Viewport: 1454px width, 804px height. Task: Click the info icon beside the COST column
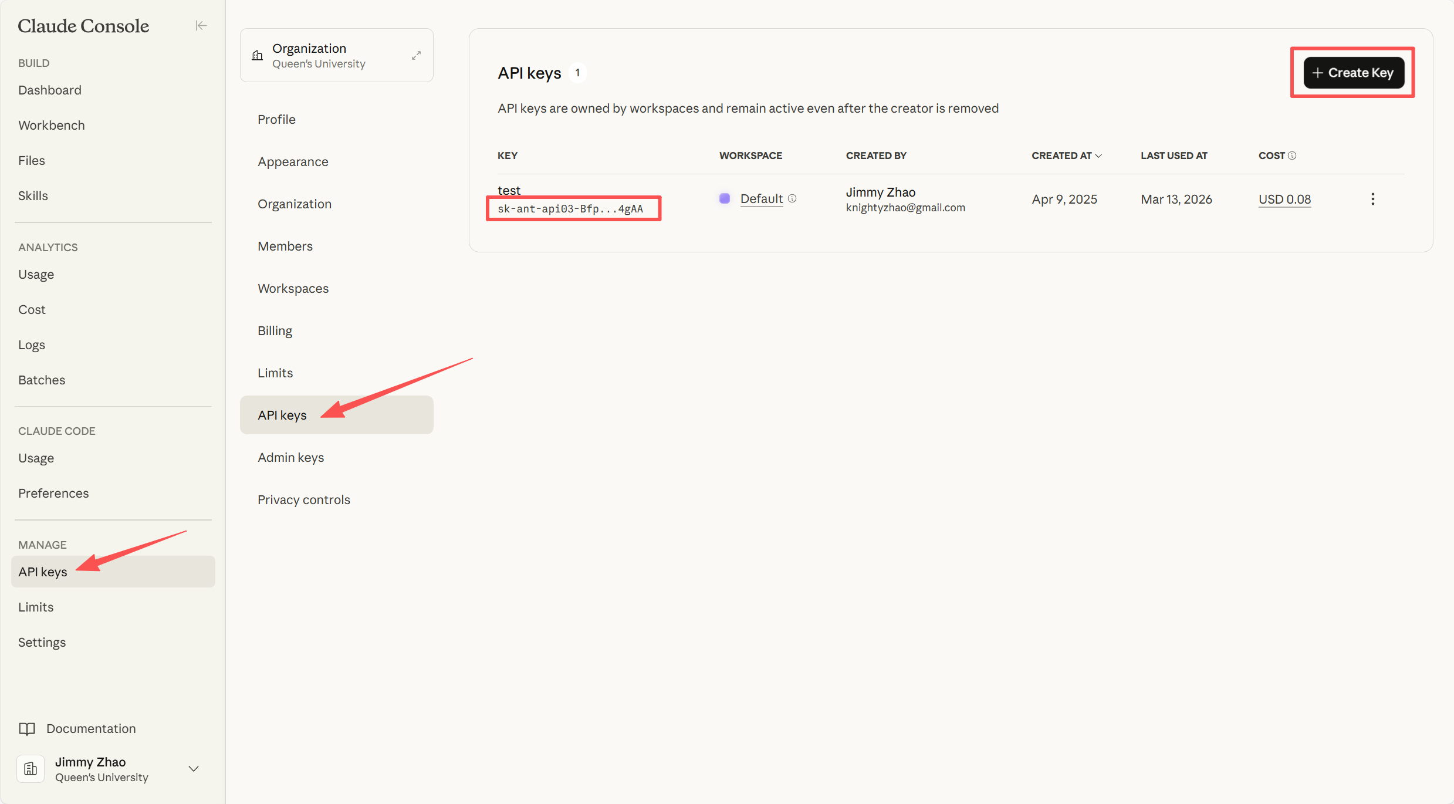(x=1293, y=155)
